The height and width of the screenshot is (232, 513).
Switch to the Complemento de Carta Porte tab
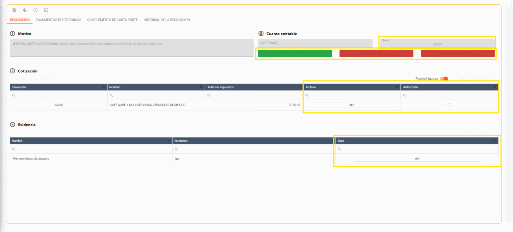click(112, 20)
